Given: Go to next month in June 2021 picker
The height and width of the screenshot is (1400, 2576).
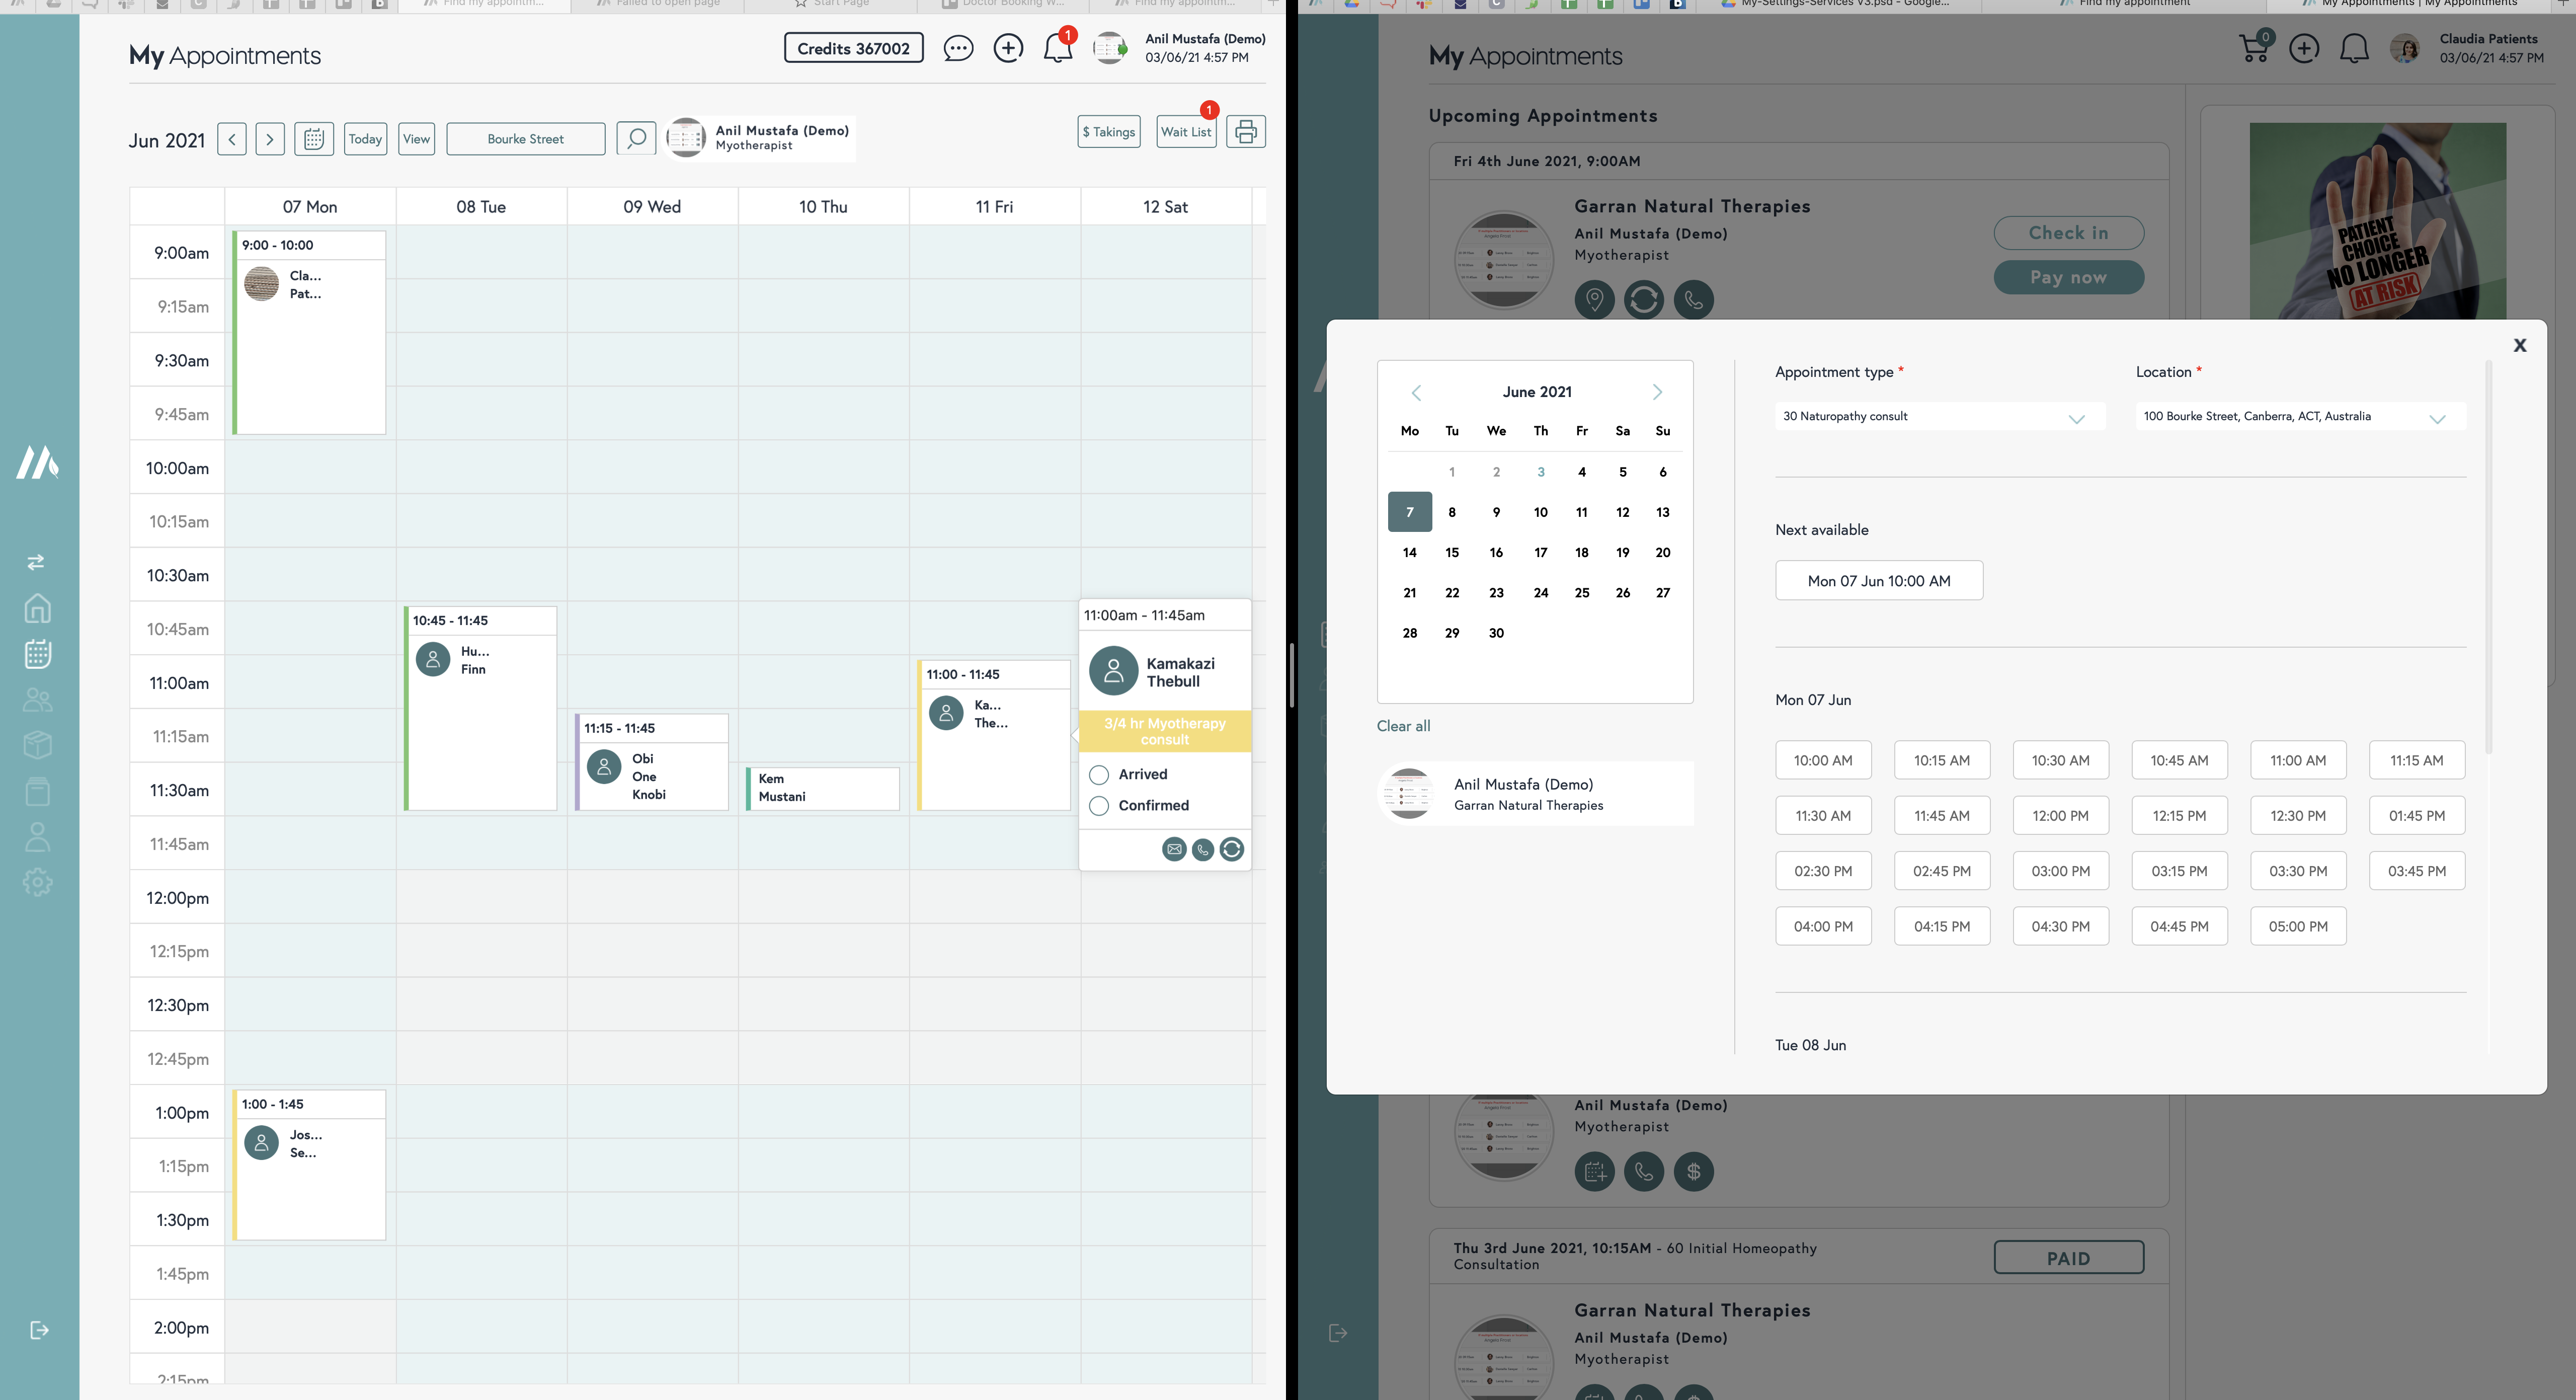Looking at the screenshot, I should tap(1656, 392).
